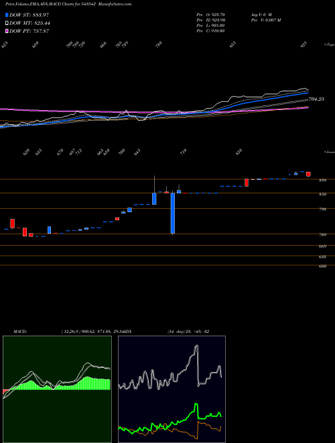Click the blue DOW ST legend swatch
This screenshot has width=335, height=443.
7,15
